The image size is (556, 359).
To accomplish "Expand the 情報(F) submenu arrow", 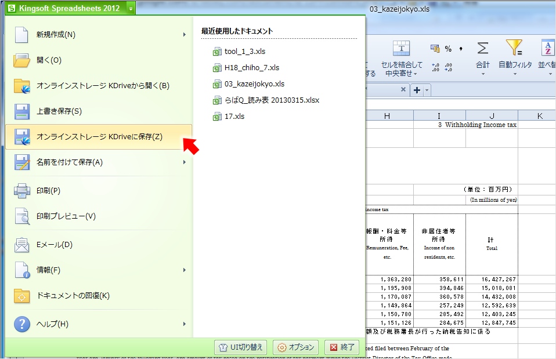I will coord(185,270).
